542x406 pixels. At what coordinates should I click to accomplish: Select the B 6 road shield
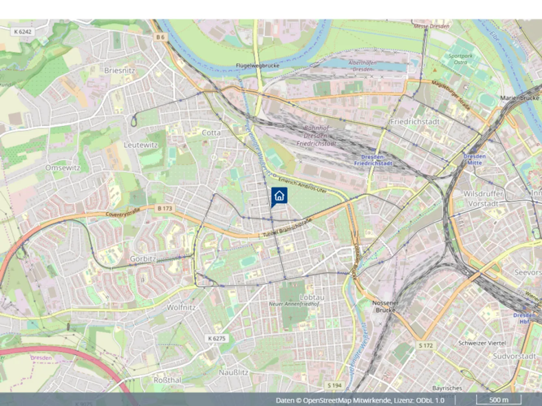pyautogui.click(x=160, y=37)
